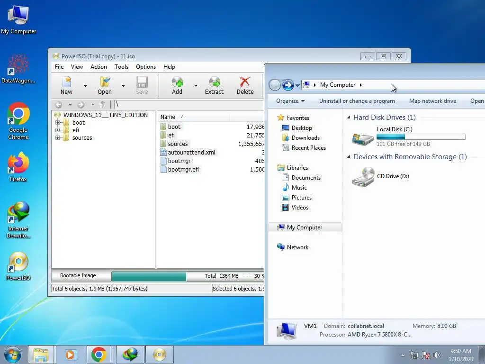Click the Action Center flag tray icon
Image resolution: width=485 pixels, height=364 pixels.
[x=426, y=355]
